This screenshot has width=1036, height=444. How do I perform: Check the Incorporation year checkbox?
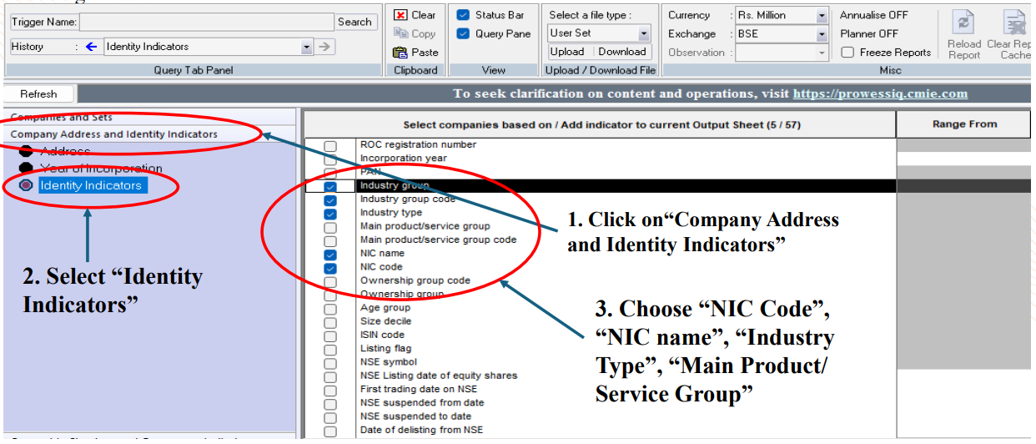pos(330,159)
